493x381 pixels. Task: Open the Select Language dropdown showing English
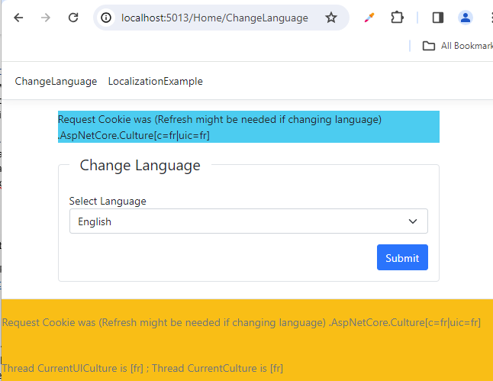[248, 221]
